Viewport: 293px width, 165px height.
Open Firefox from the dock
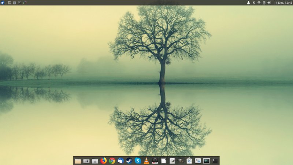pyautogui.click(x=104, y=161)
